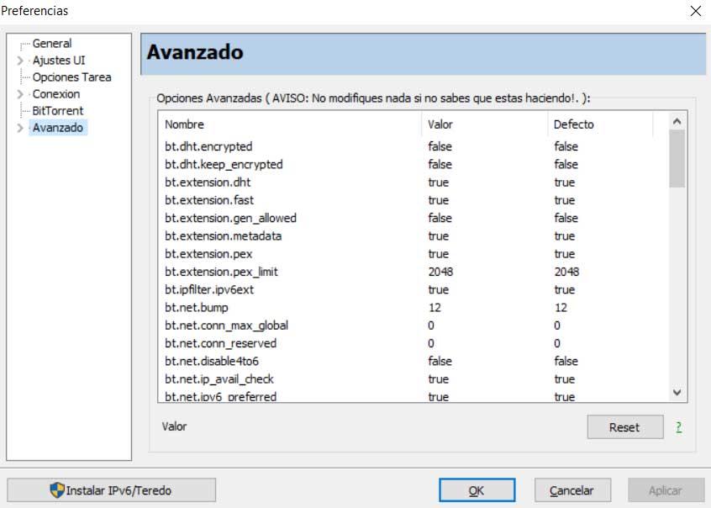Close the Preferencias window

pos(696,11)
